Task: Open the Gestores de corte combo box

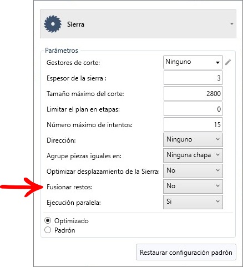Action: tap(193, 62)
